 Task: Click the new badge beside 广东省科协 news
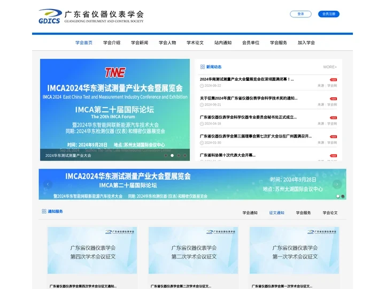tap(334, 156)
